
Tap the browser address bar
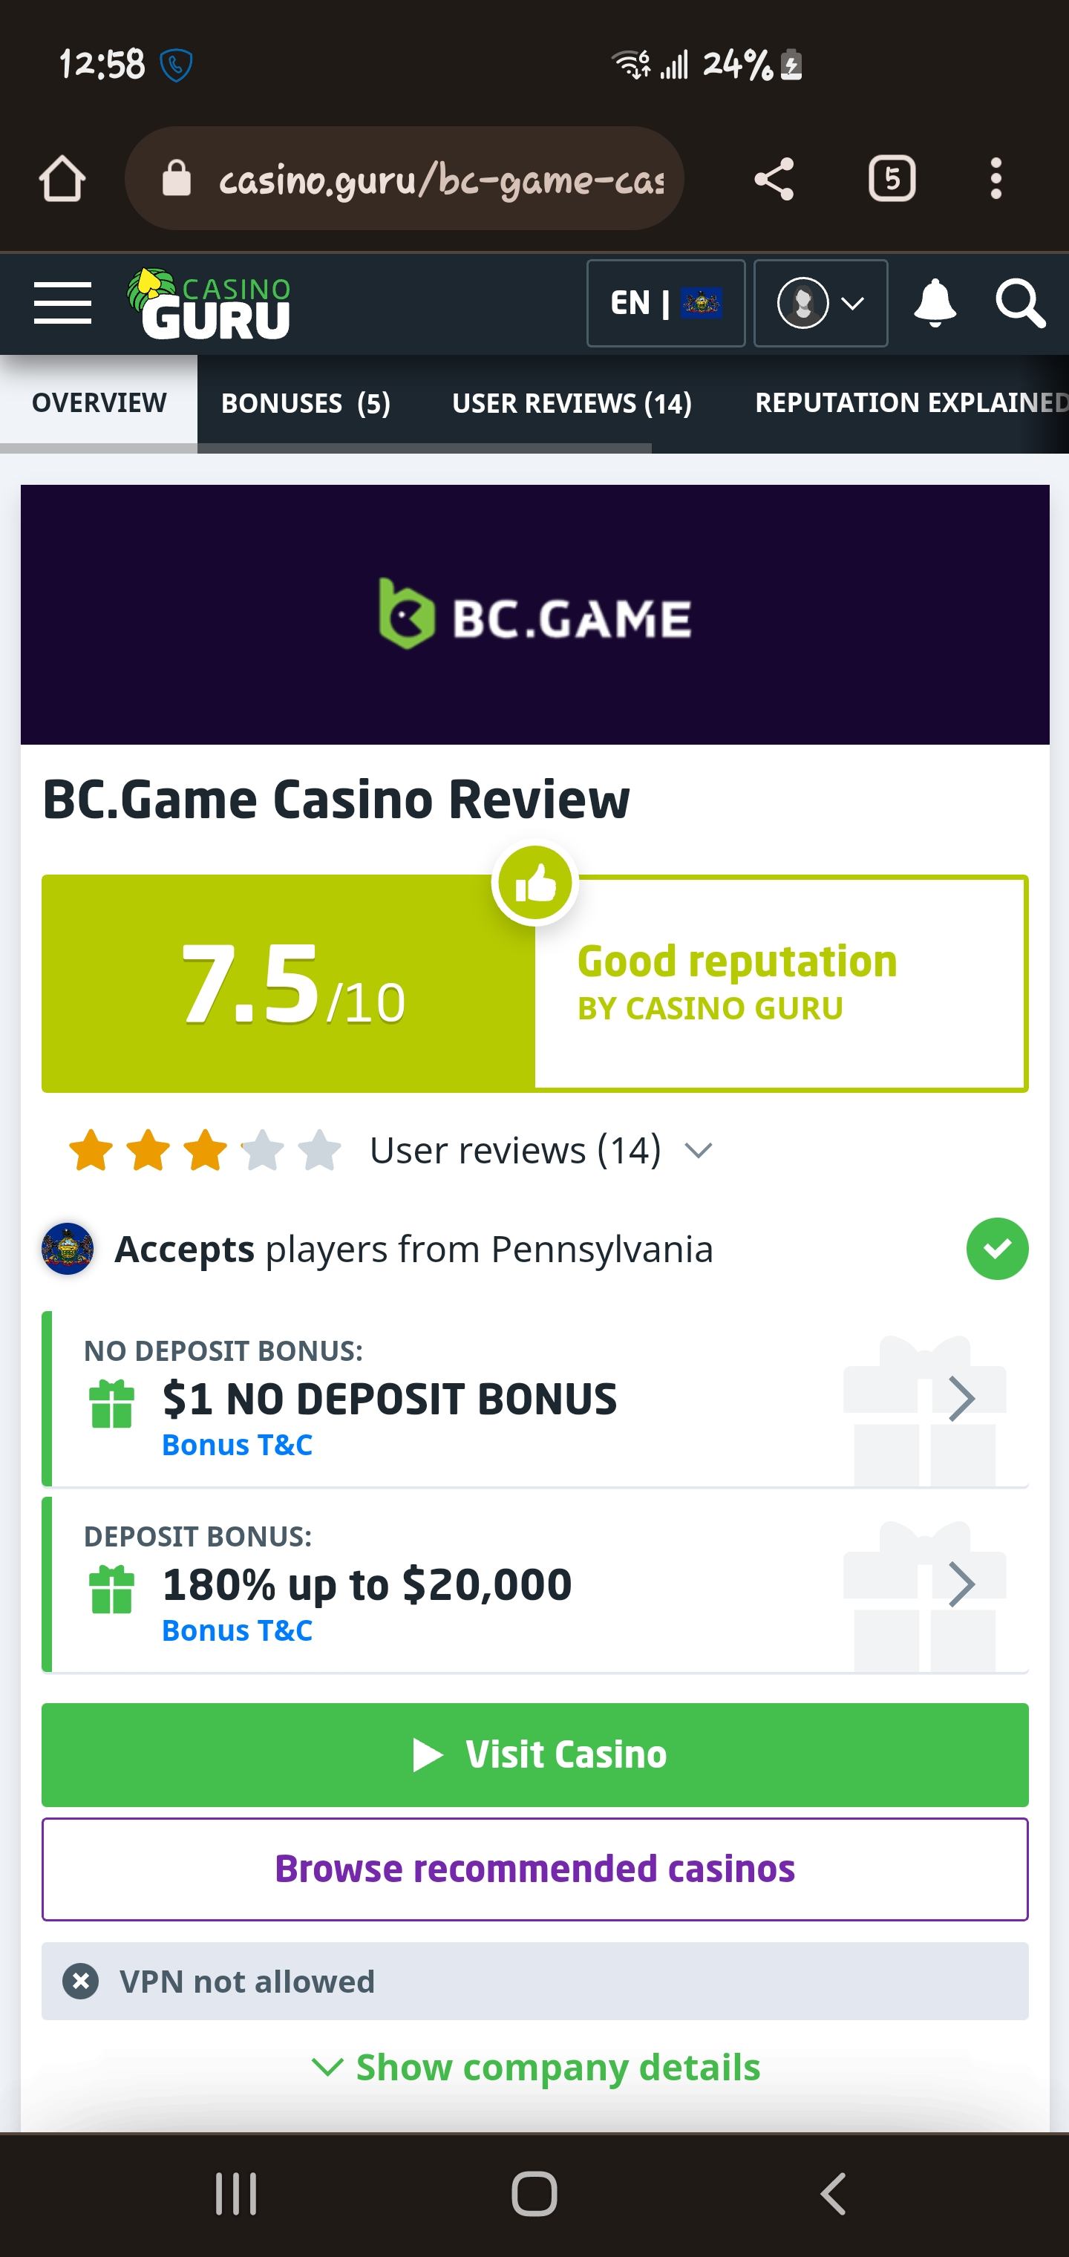click(x=421, y=180)
